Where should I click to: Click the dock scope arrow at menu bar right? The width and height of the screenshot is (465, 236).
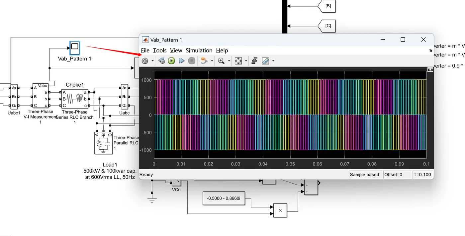pos(431,50)
